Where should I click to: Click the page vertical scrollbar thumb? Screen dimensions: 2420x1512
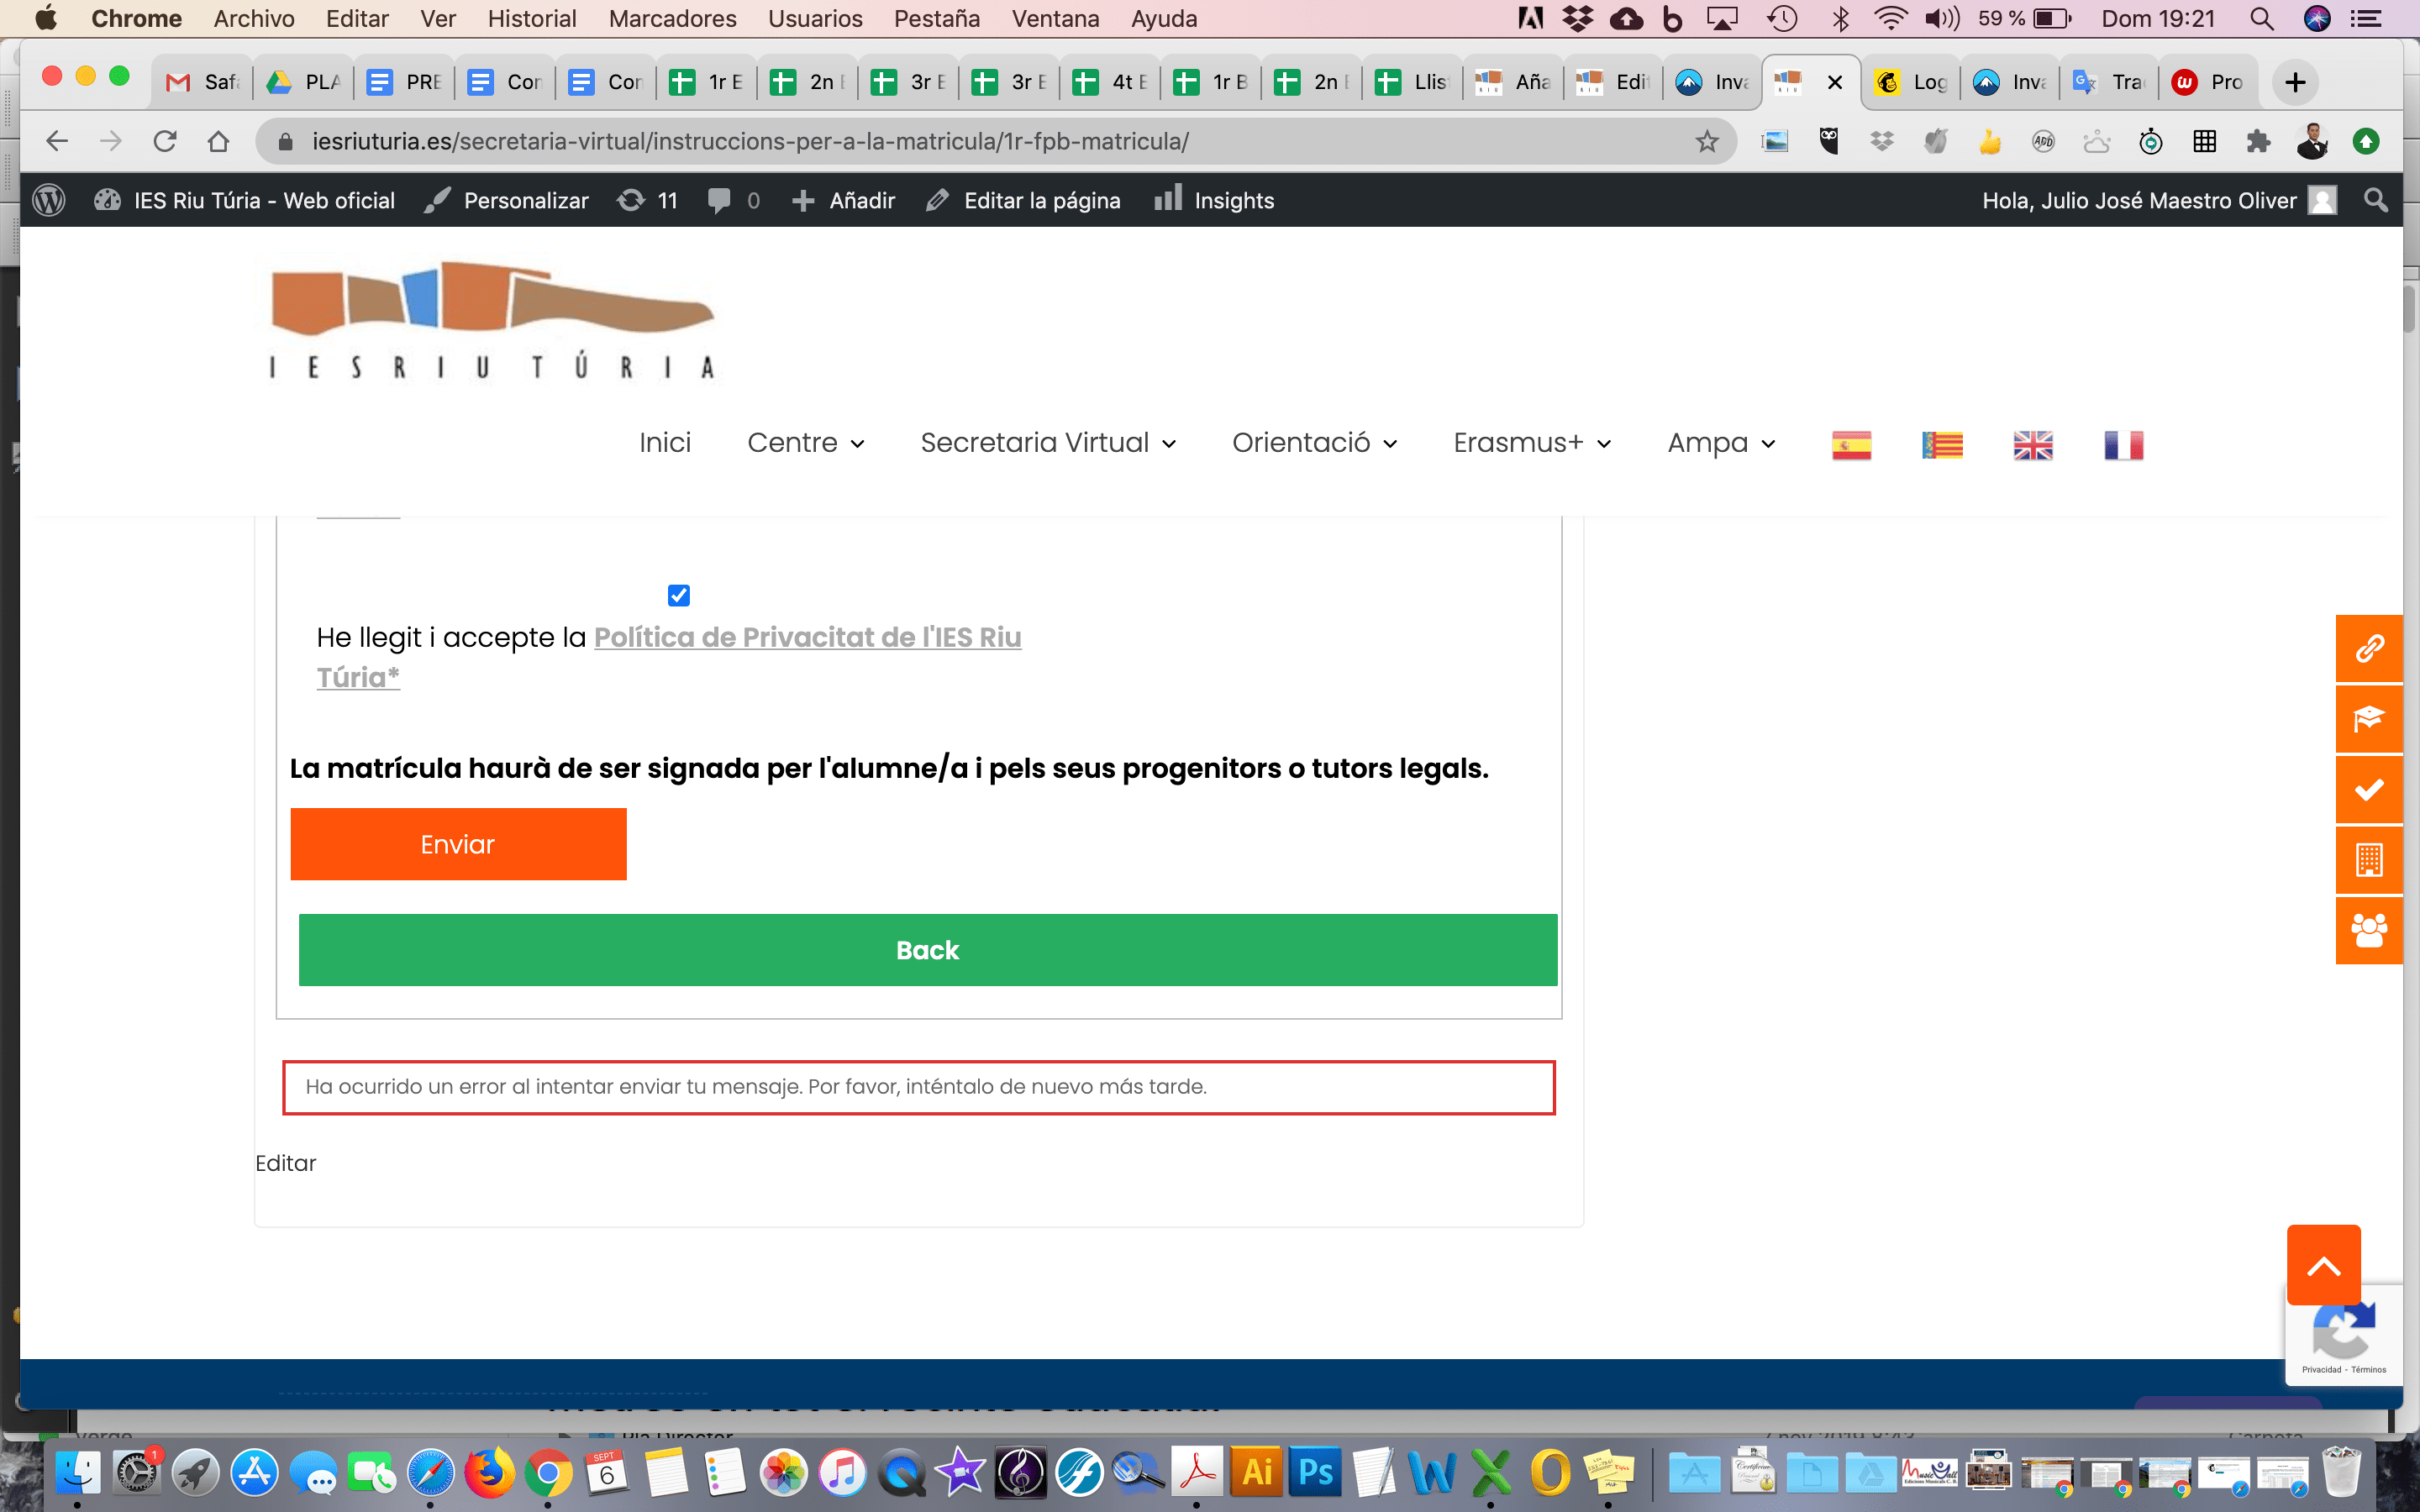click(x=2410, y=308)
